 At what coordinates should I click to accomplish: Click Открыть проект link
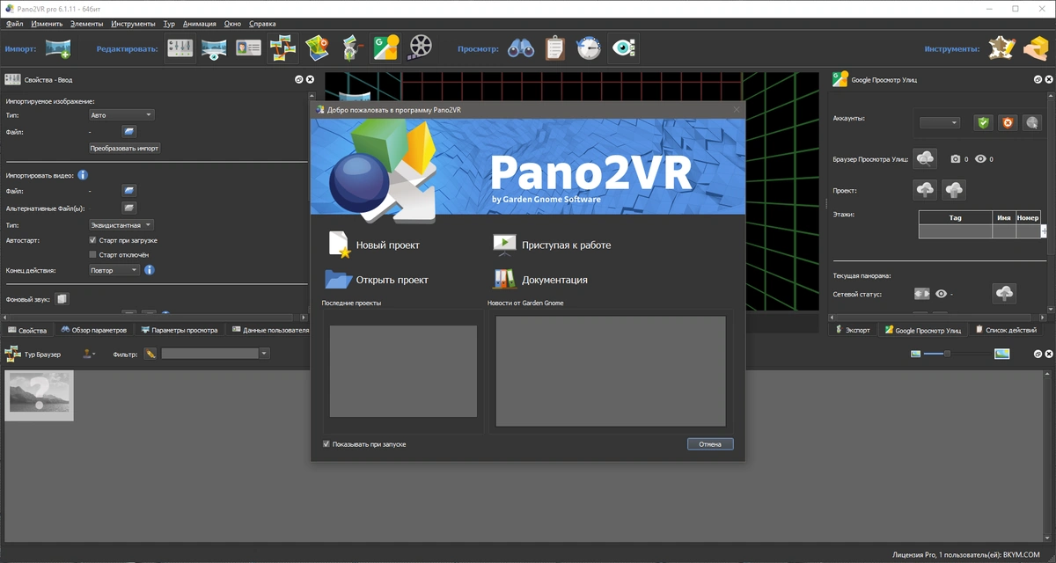pyautogui.click(x=392, y=280)
